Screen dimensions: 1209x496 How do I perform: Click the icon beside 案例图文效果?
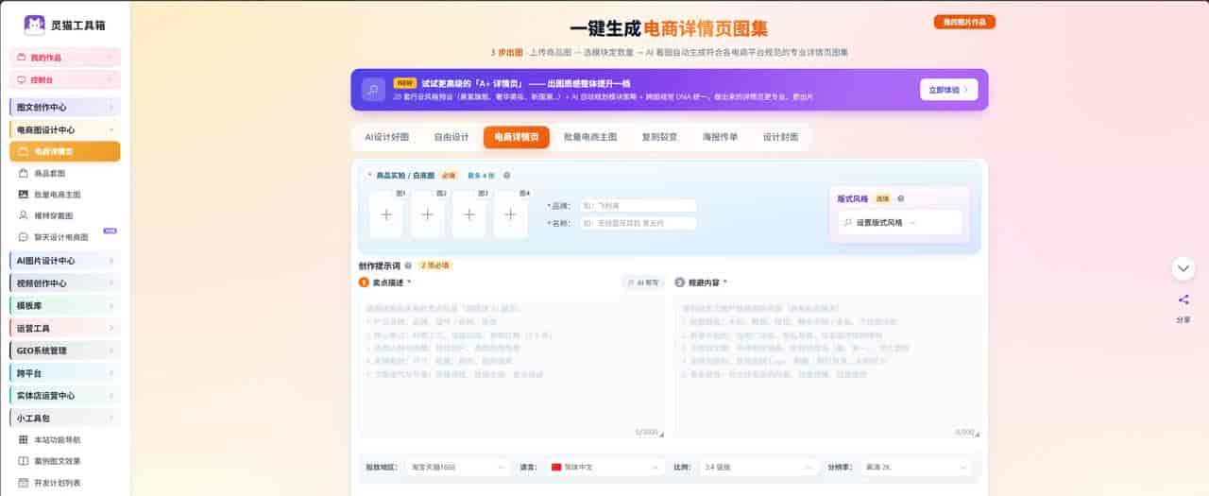(25, 461)
